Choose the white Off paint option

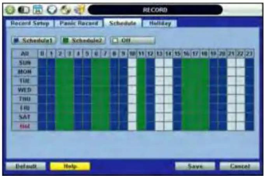(x=133, y=40)
